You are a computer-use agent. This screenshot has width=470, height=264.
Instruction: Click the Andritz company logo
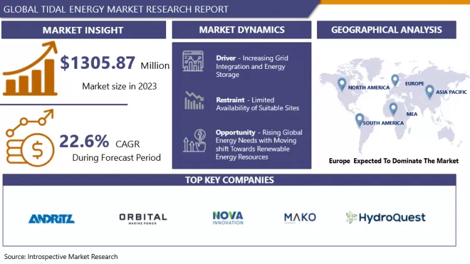click(x=51, y=218)
